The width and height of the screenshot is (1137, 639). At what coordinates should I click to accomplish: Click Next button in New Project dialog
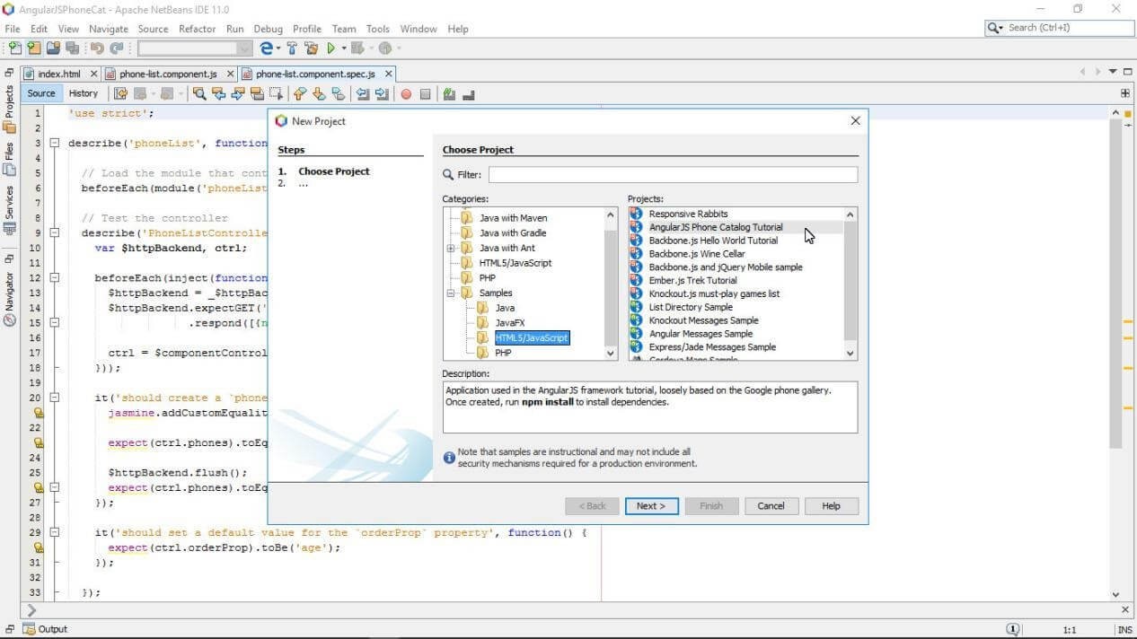pyautogui.click(x=651, y=506)
